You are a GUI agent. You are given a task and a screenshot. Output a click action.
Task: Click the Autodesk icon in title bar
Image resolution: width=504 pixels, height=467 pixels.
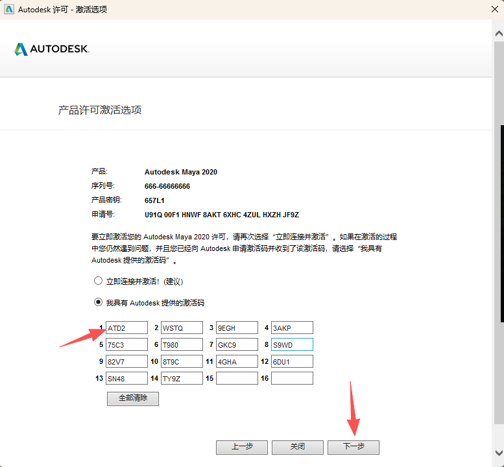click(9, 9)
